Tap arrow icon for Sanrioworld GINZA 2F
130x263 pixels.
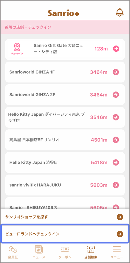[x=116, y=95]
